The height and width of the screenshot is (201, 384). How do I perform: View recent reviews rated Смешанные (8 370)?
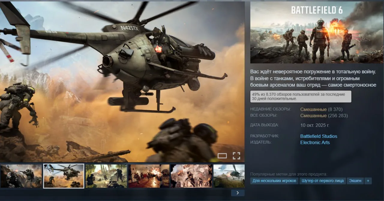tap(321, 109)
